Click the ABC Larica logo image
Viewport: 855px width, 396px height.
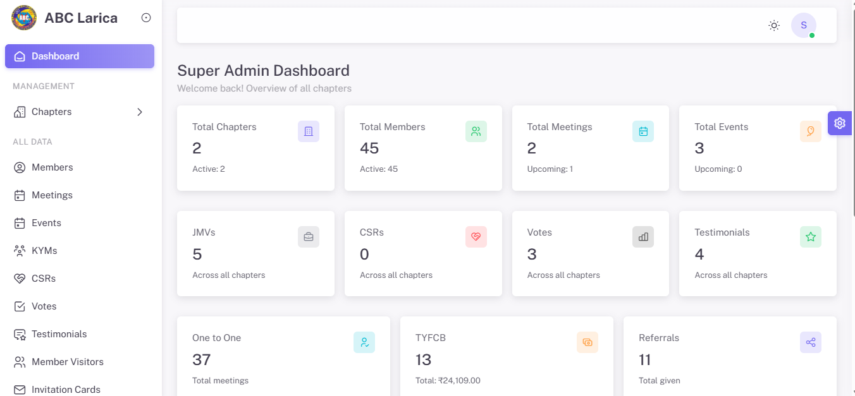click(x=24, y=18)
